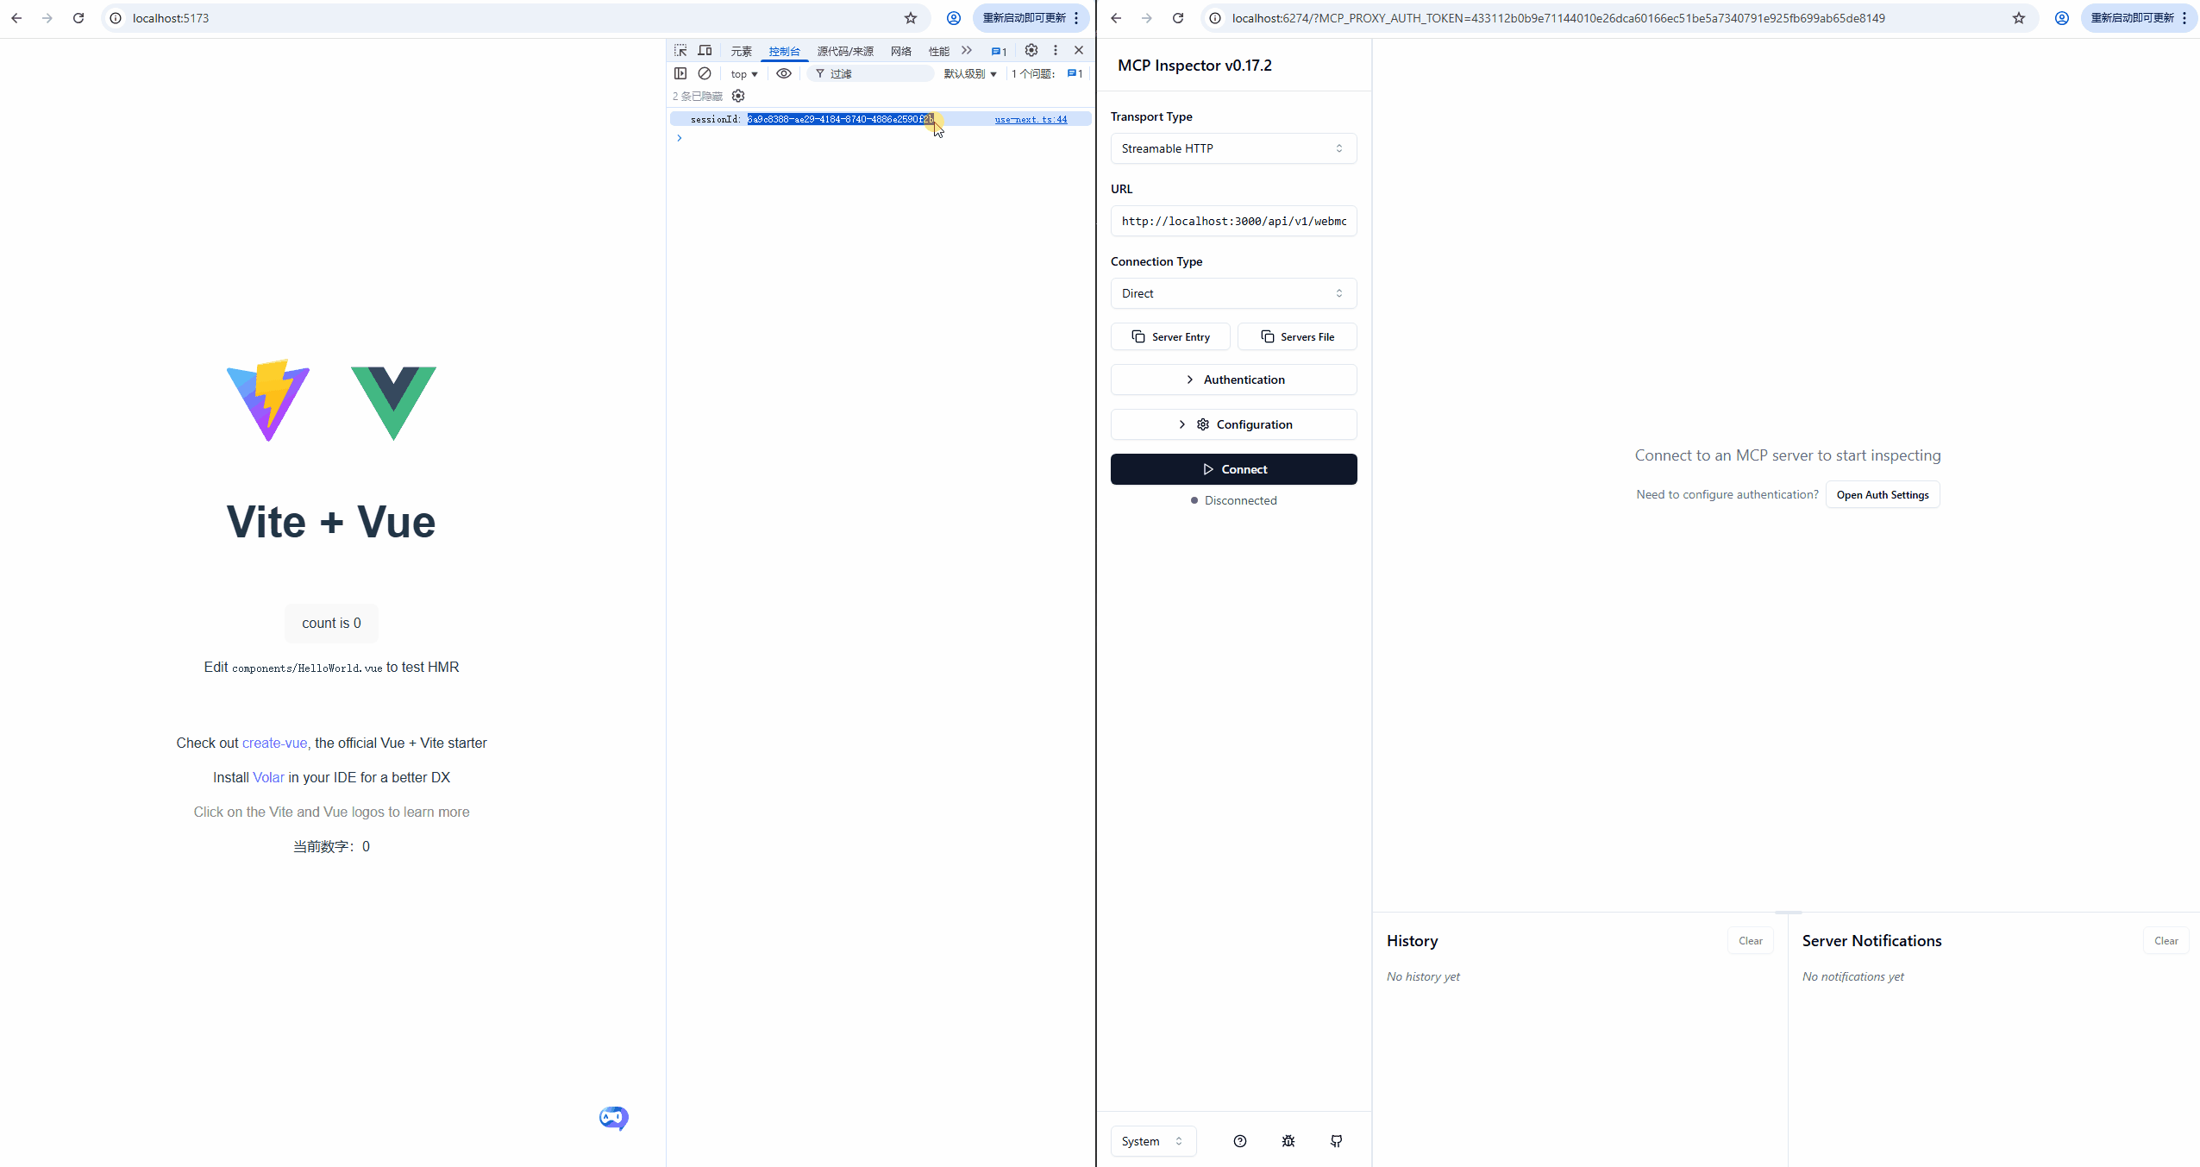Show the console sidebar panel

point(680,74)
